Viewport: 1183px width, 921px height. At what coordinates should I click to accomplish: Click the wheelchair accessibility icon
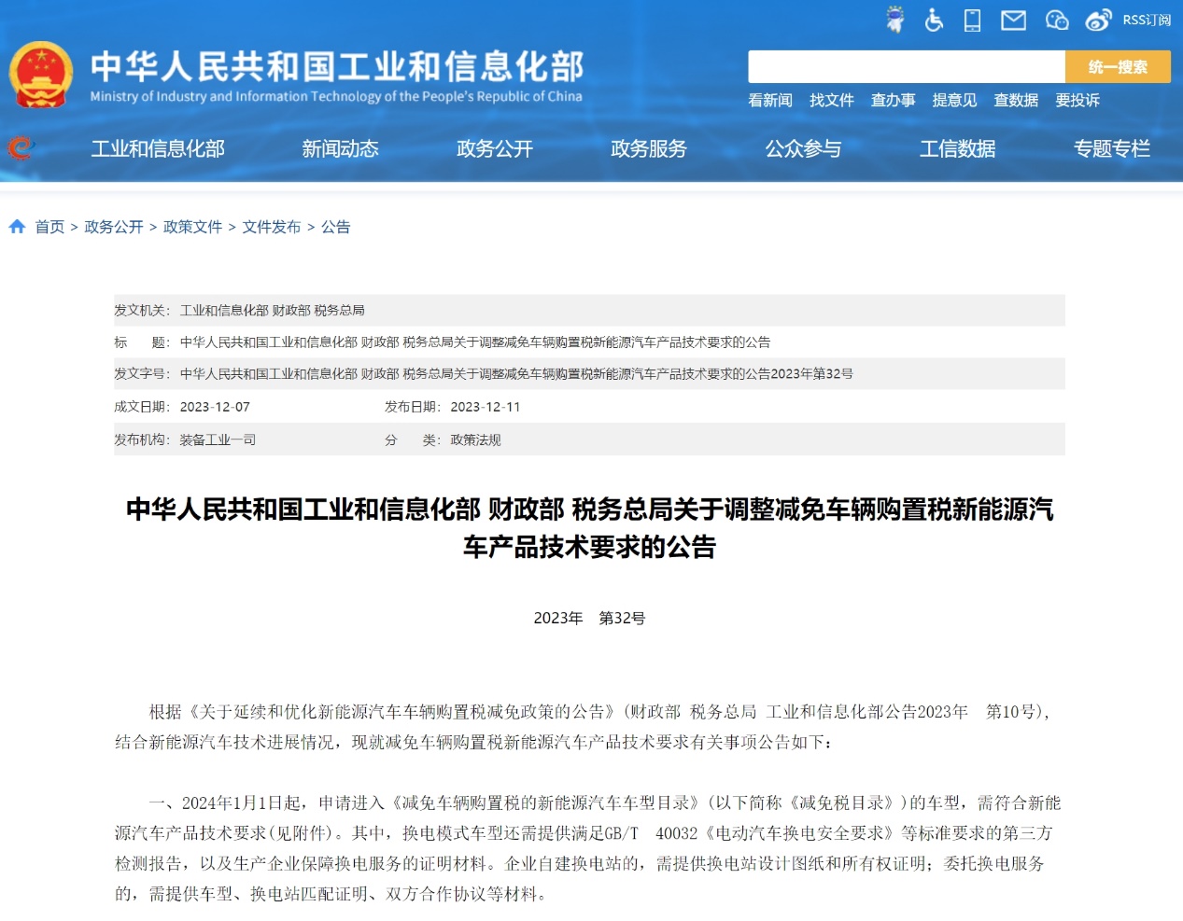934,20
